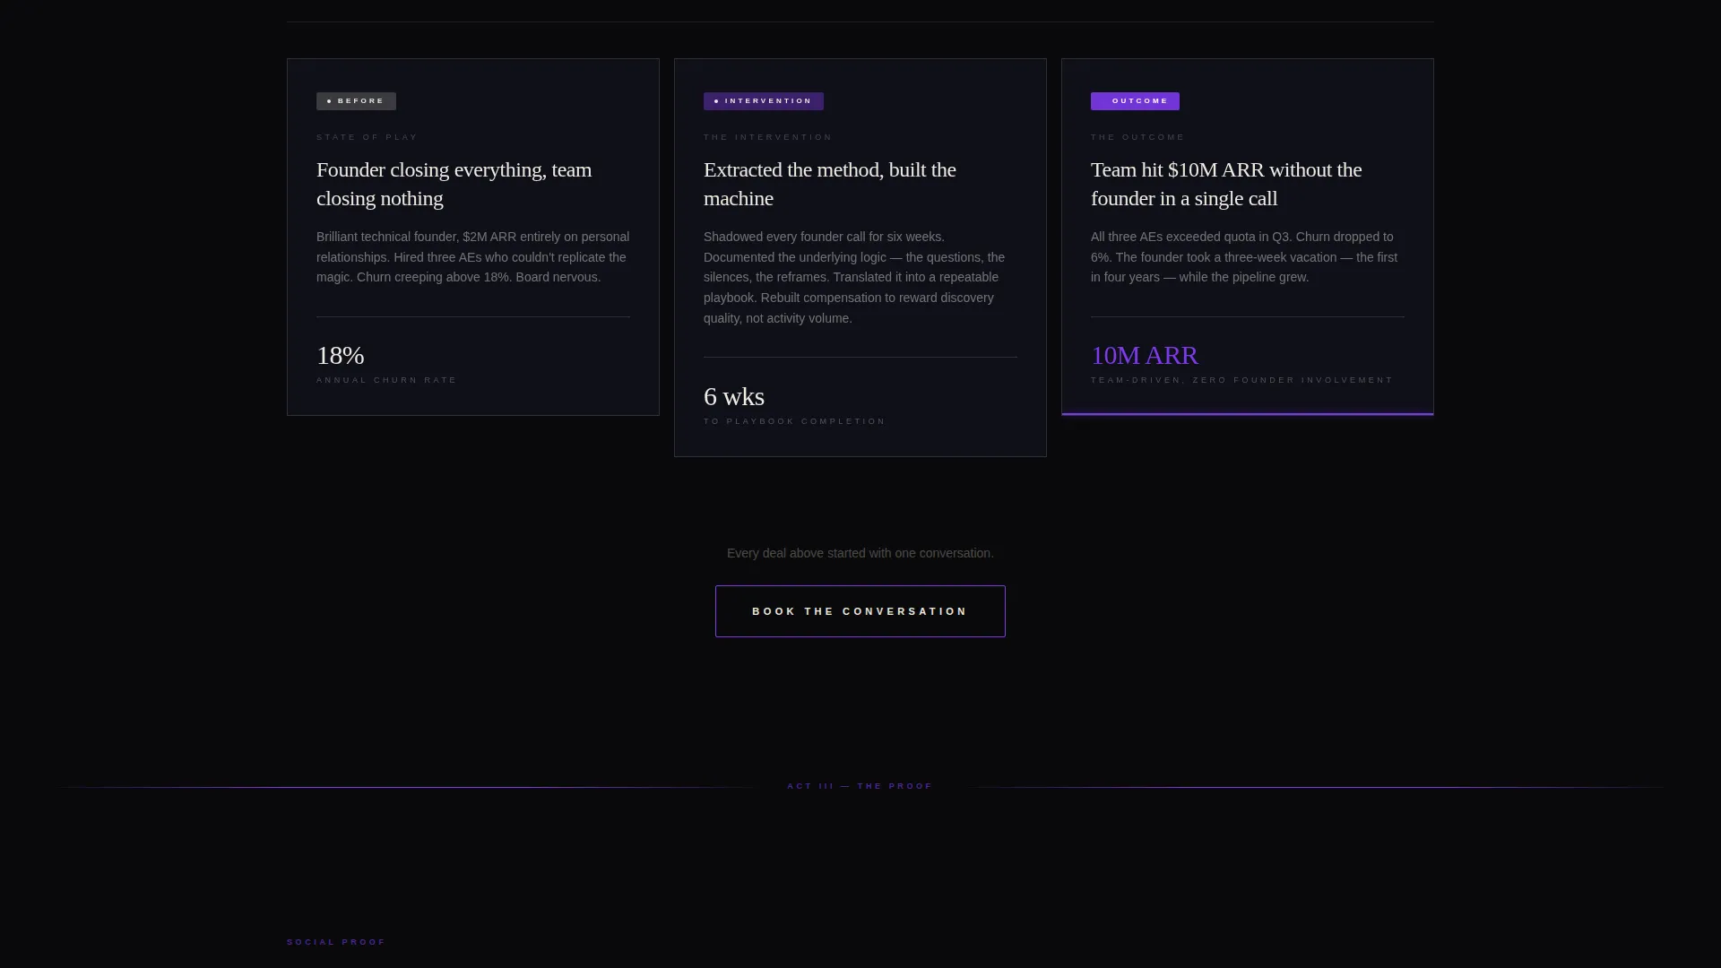This screenshot has height=968, width=1721.
Task: Click 'TEAM-DRIVEN, ZERO FOUNDER INVOLVEMENT' caption
Action: tap(1242, 380)
